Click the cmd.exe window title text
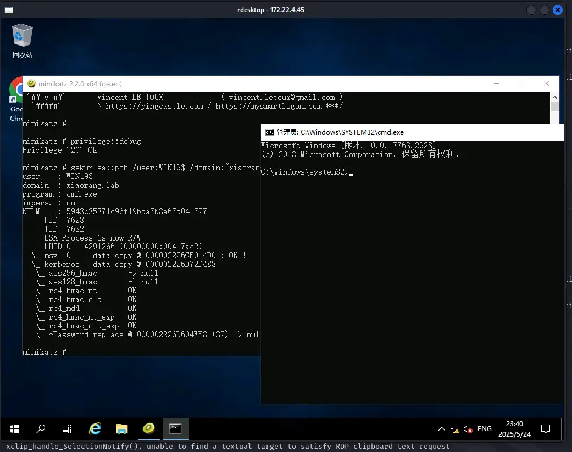 (x=340, y=132)
